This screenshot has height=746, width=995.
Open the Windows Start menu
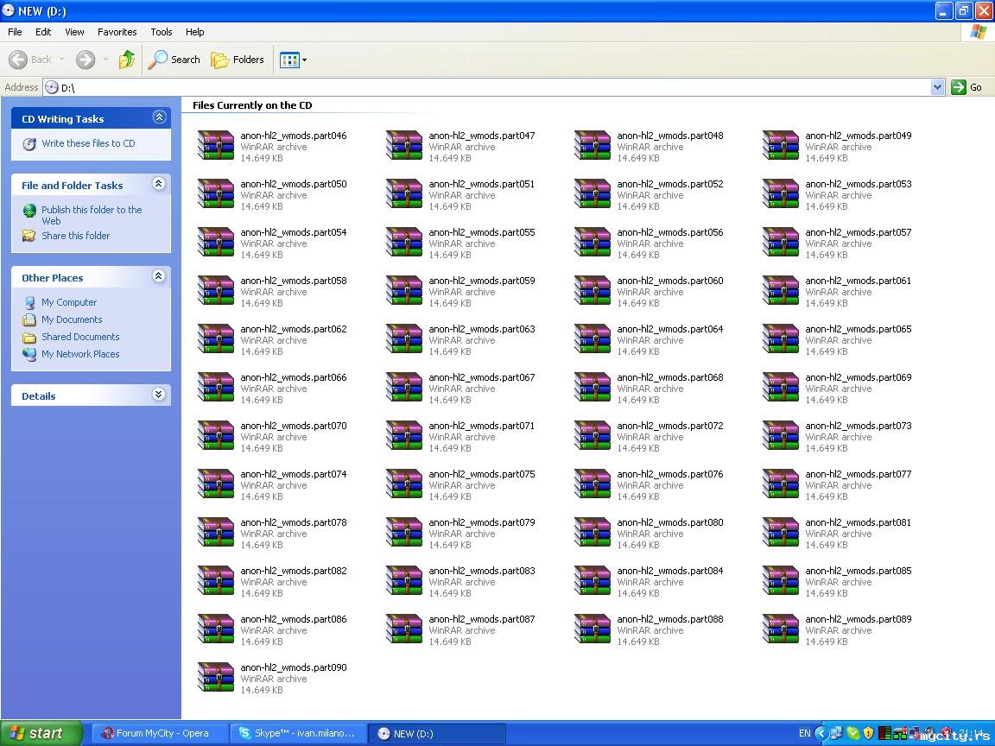coord(41,733)
